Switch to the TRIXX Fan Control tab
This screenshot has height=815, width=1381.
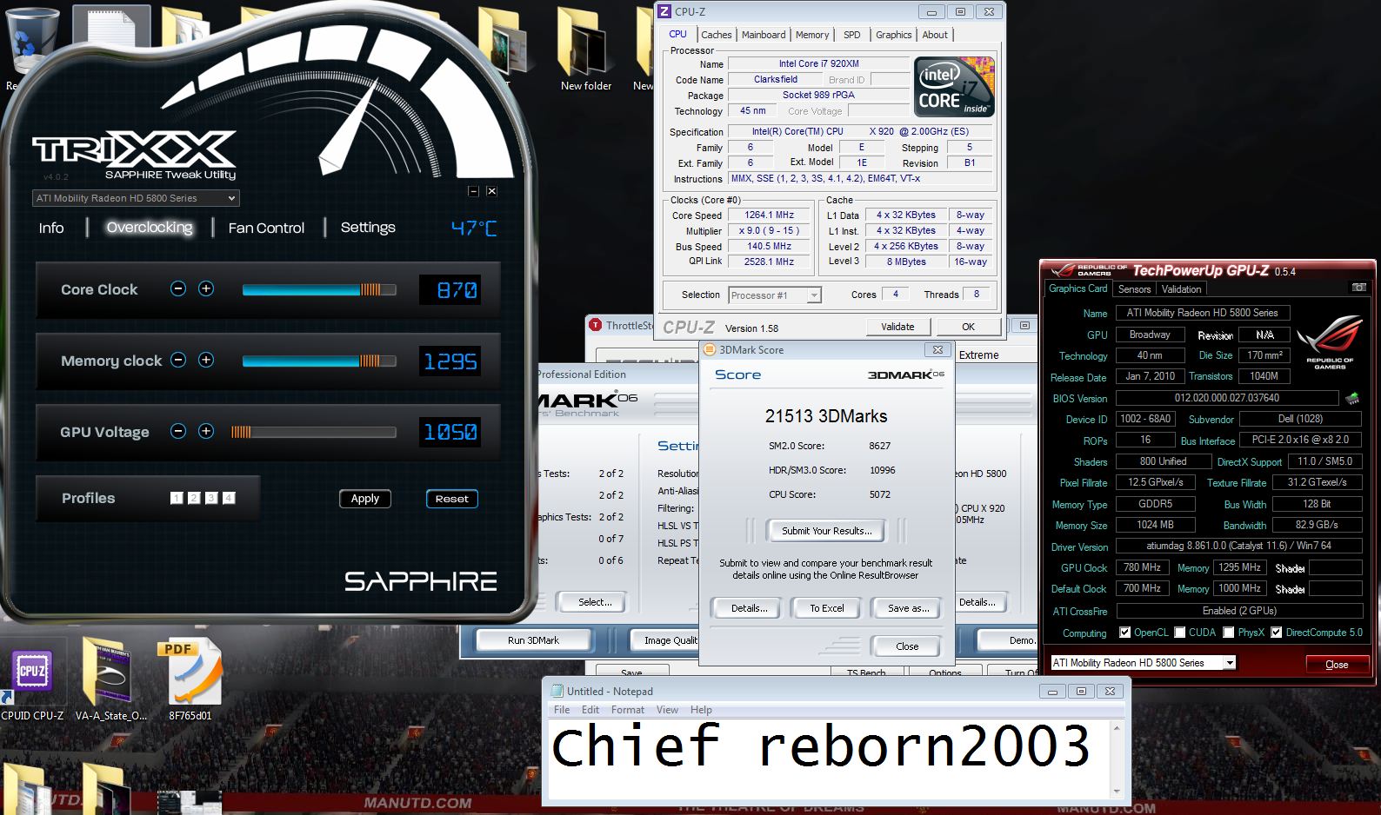(x=266, y=228)
